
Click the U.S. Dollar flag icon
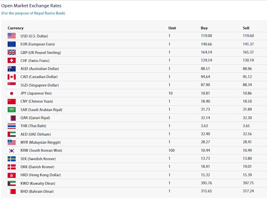(12, 36)
